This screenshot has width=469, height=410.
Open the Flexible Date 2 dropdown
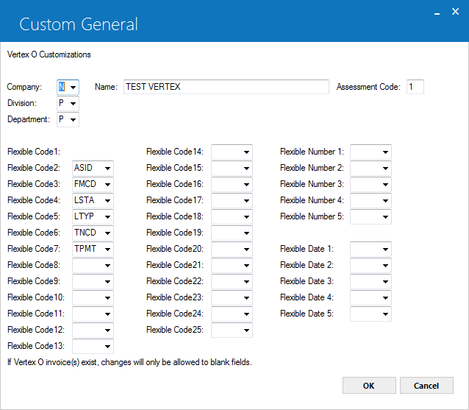(x=370, y=265)
